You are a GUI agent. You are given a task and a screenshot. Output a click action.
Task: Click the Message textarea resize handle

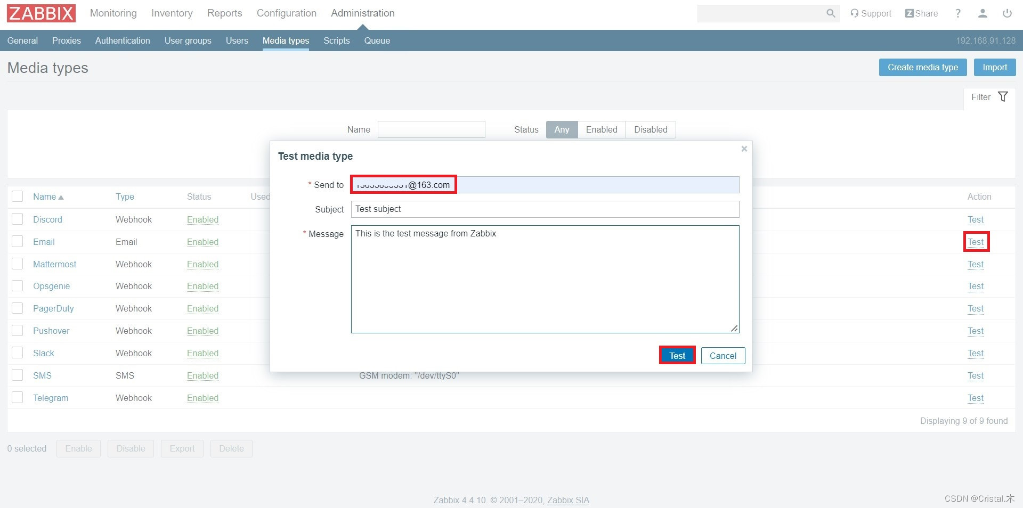click(734, 329)
